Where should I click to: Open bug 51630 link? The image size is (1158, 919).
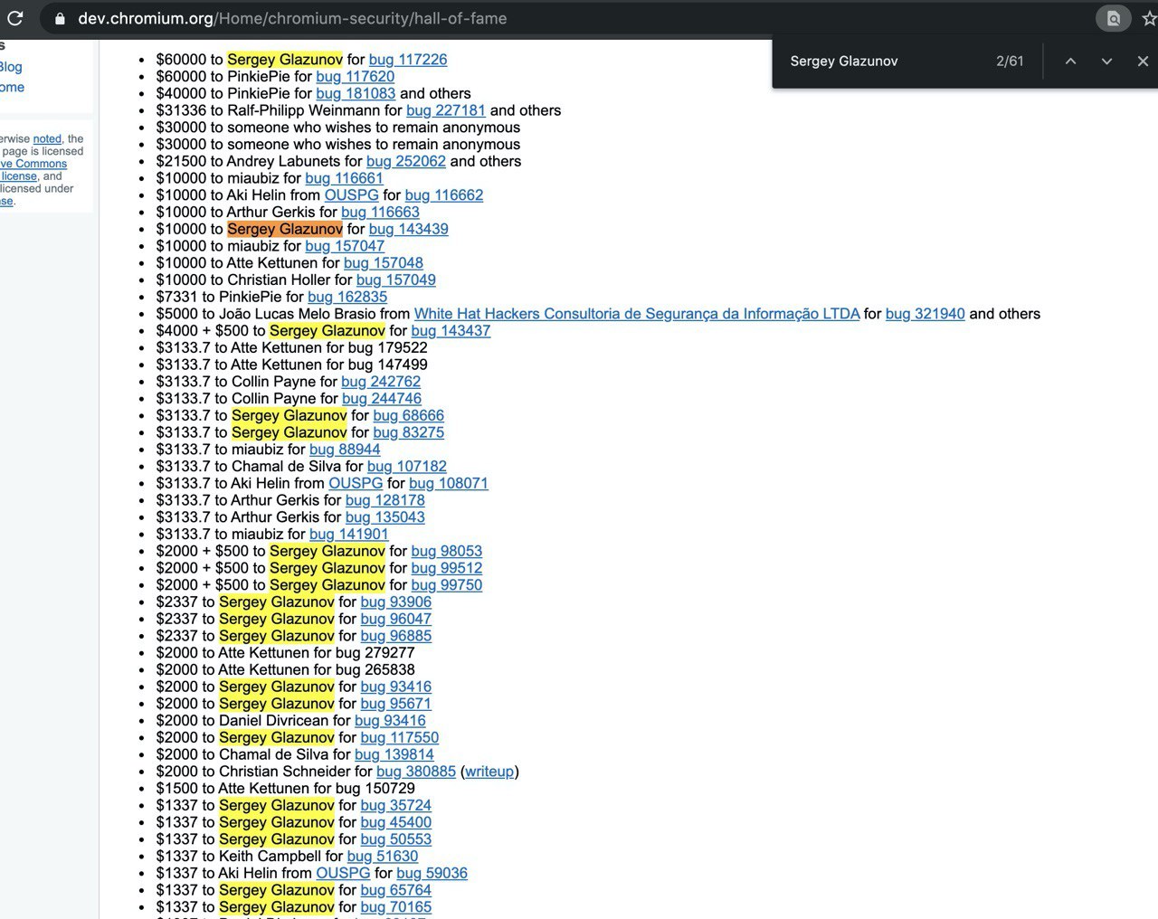(x=383, y=857)
